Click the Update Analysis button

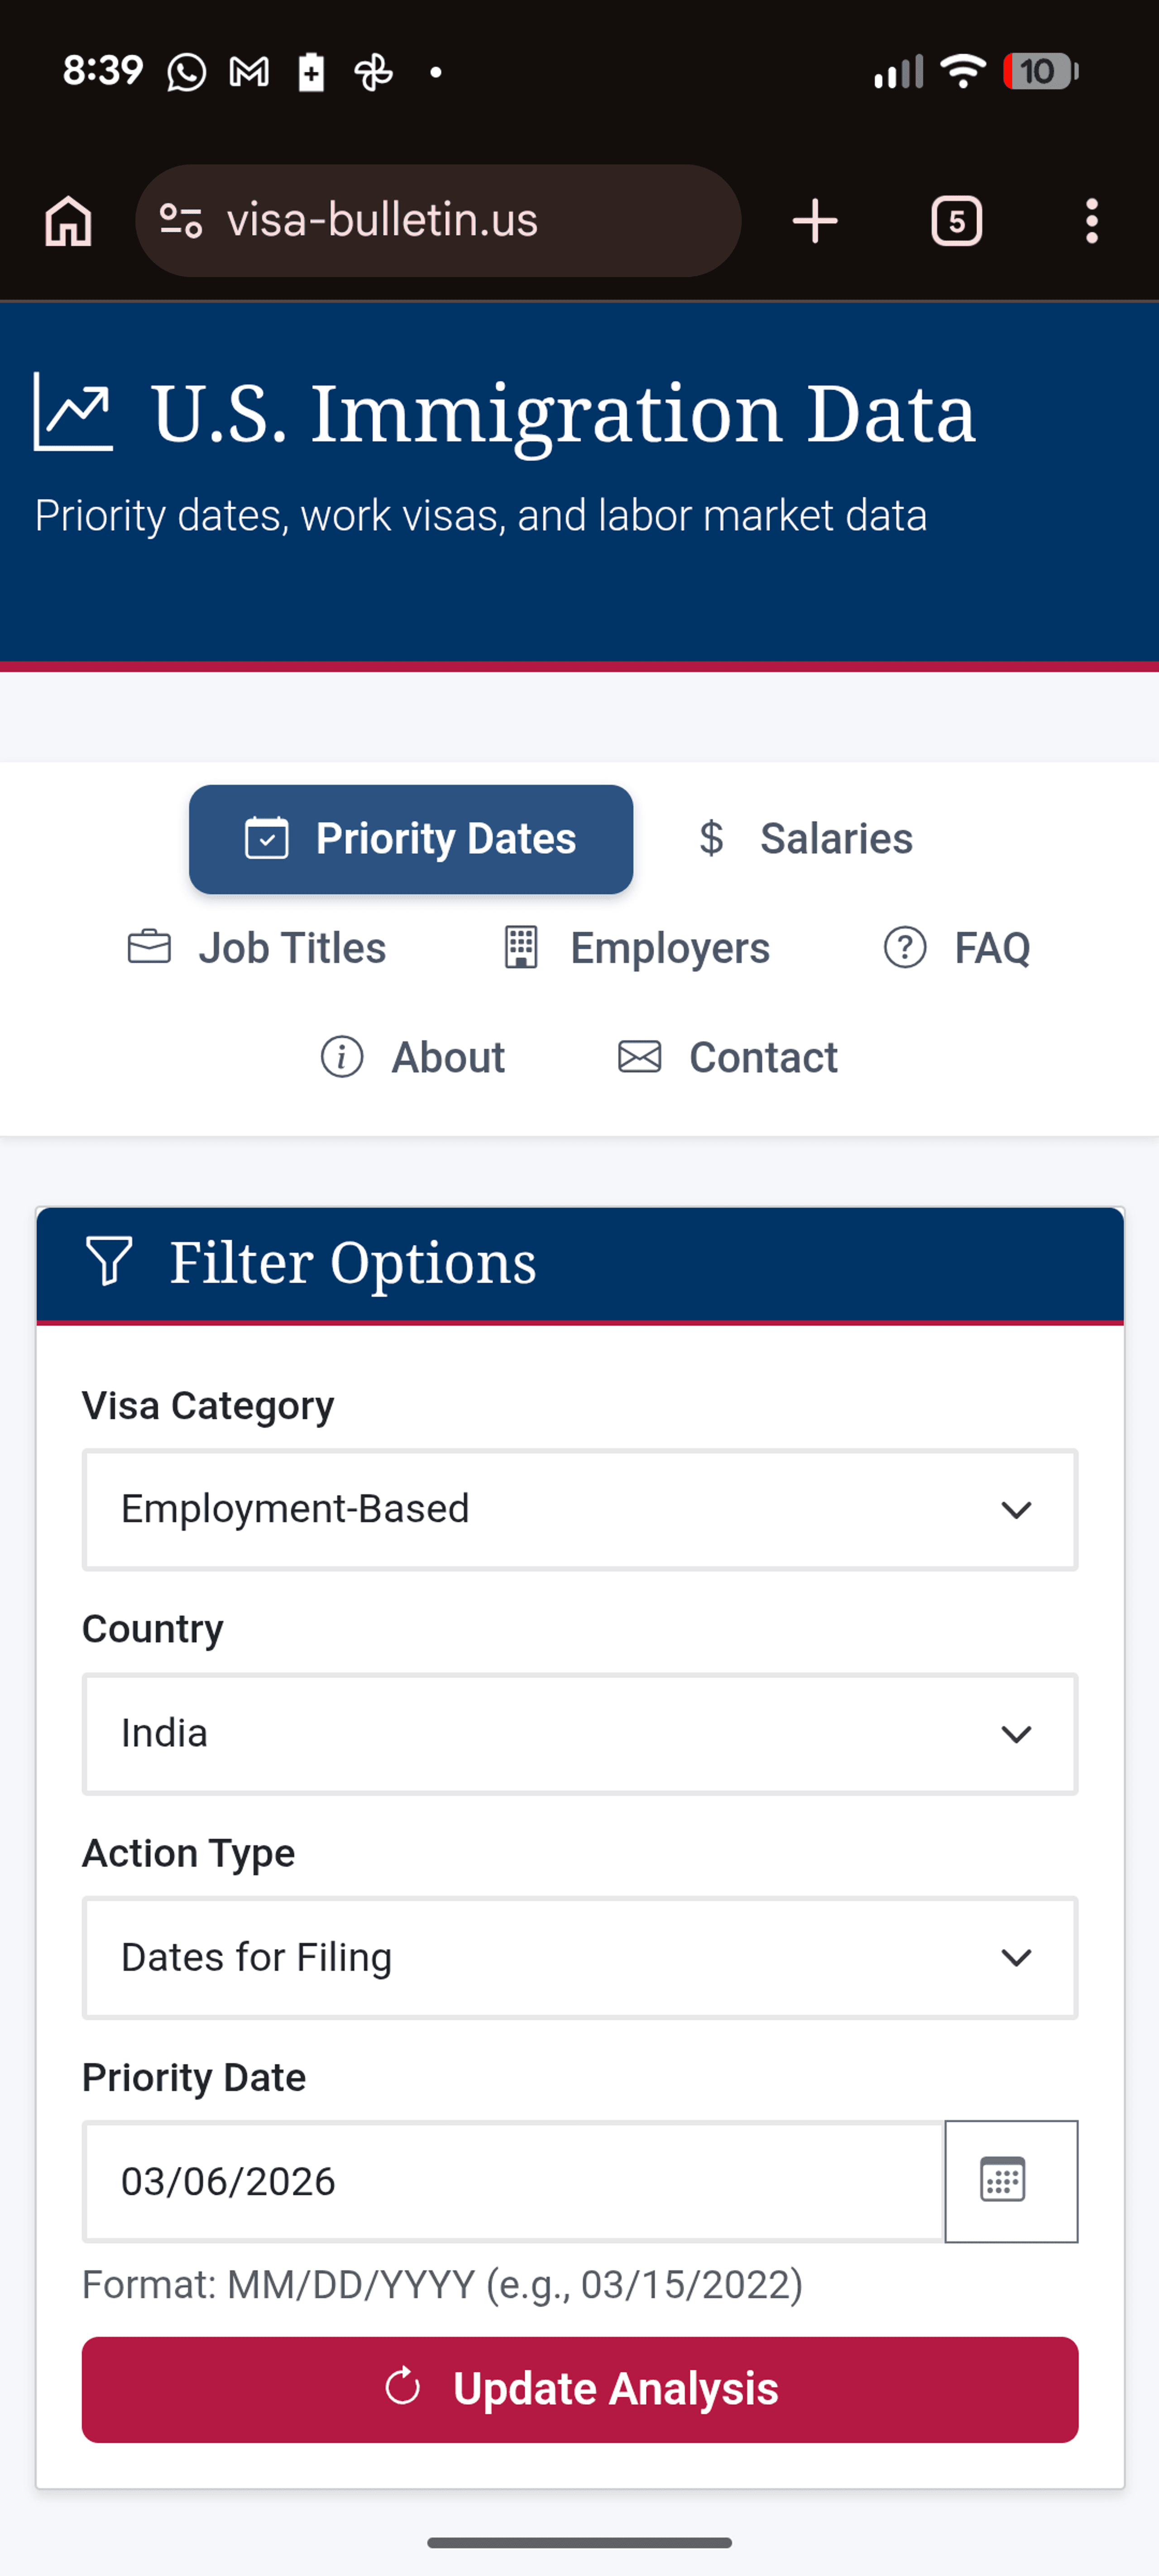579,2389
